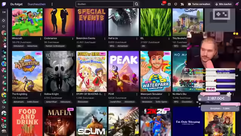Open the Waterpark Simulator cover
This screenshot has height=136, width=241.
click(x=156, y=71)
